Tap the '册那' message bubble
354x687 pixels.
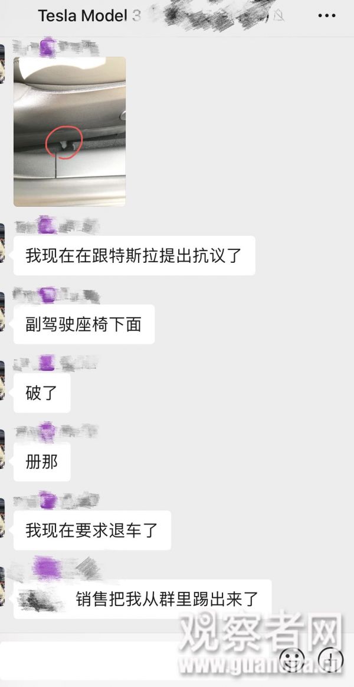(x=42, y=462)
